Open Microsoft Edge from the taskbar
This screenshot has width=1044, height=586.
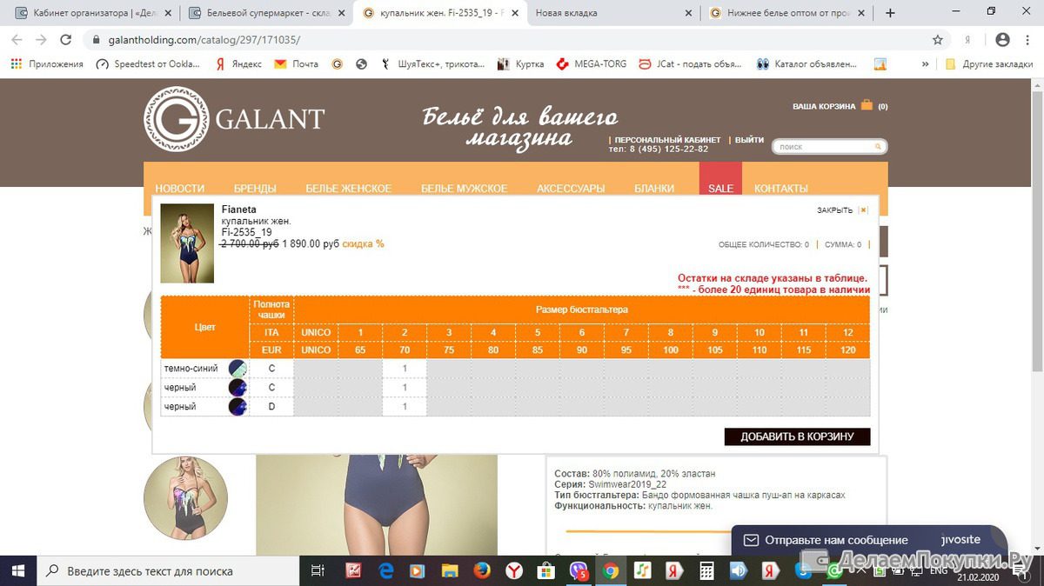(x=385, y=571)
